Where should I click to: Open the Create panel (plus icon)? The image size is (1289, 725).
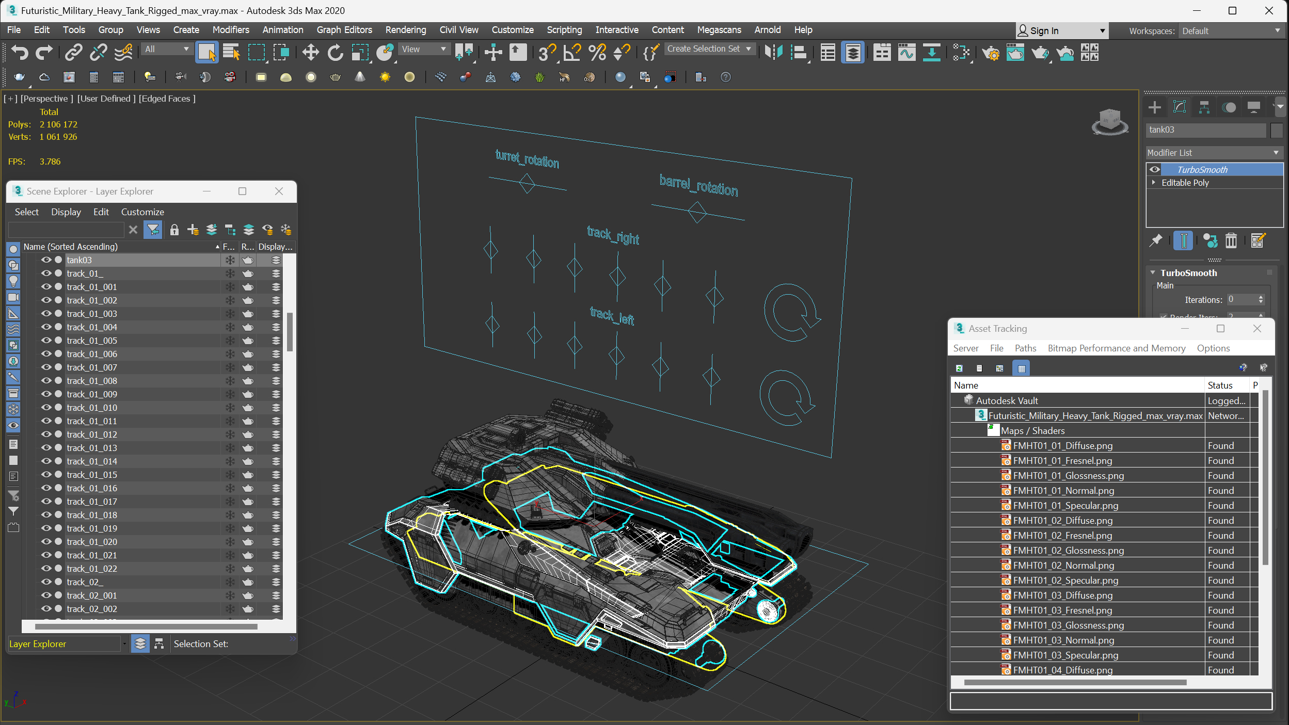[1155, 107]
